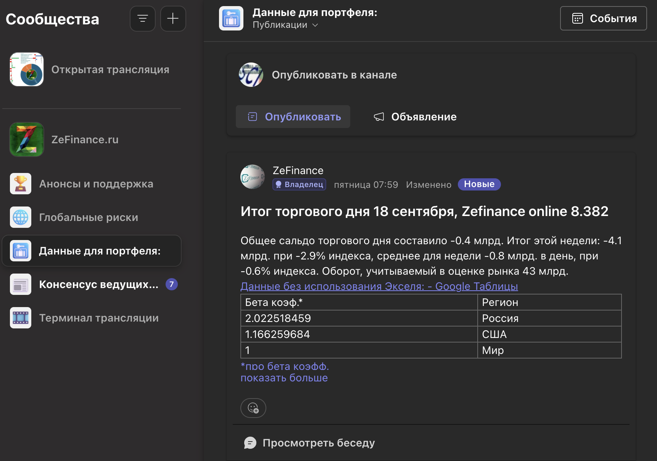Click table cell 1.166259684
Viewport: 657px width, 461px height.
(x=359, y=334)
